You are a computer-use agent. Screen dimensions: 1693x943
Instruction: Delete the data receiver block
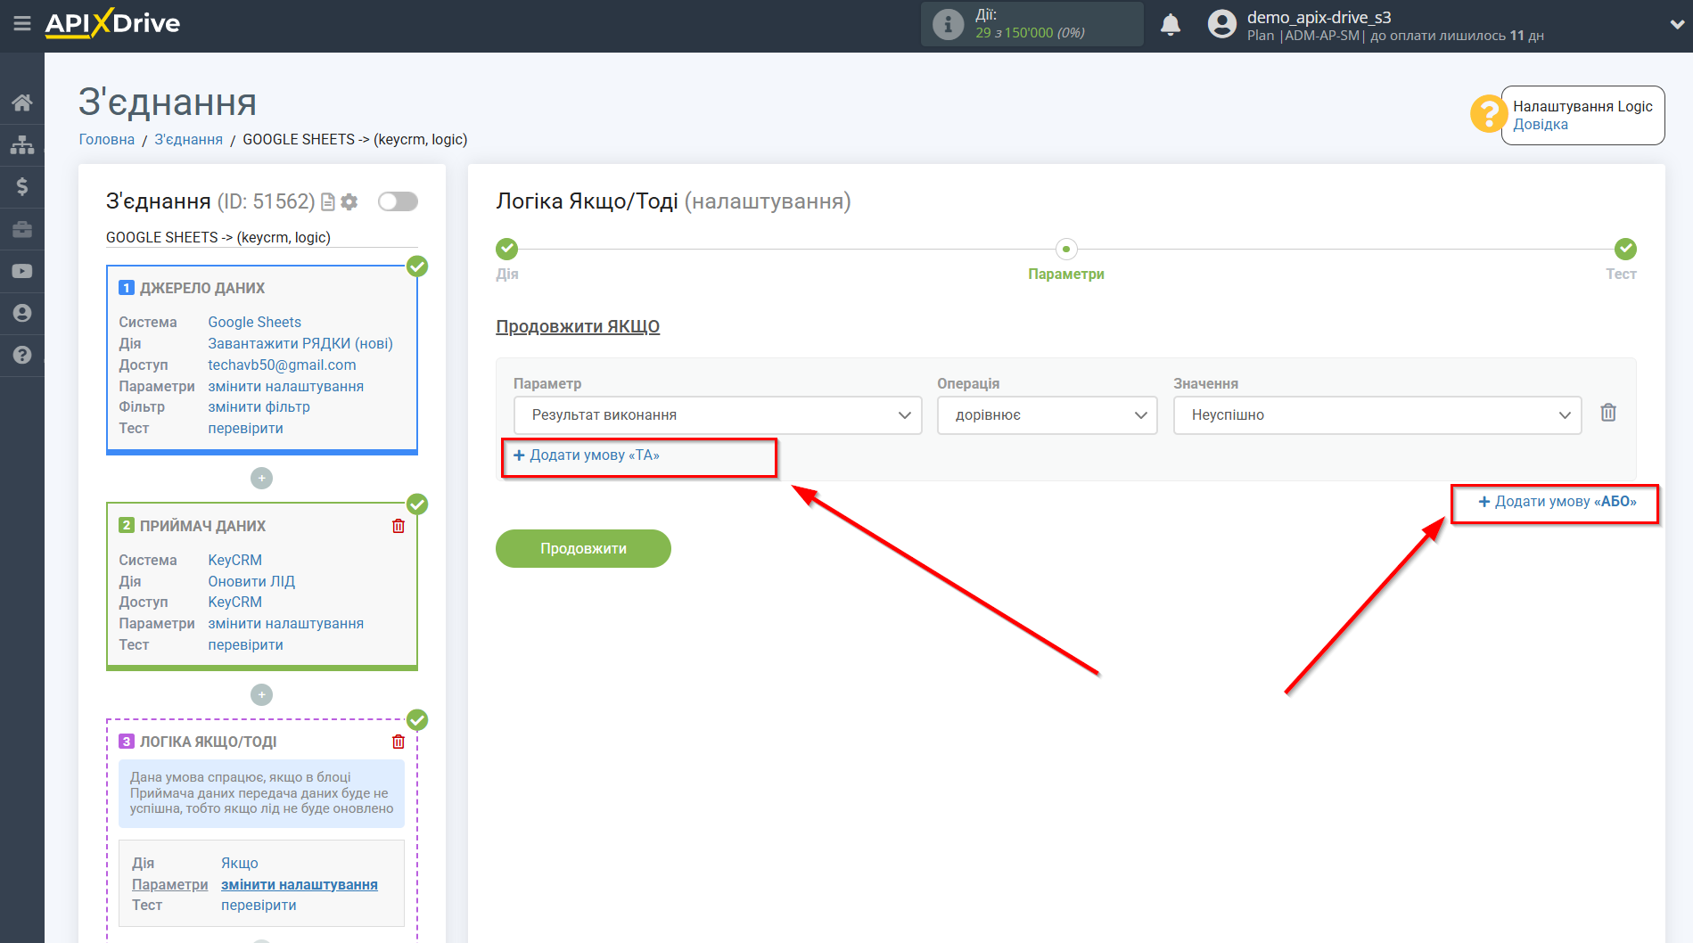(x=399, y=526)
